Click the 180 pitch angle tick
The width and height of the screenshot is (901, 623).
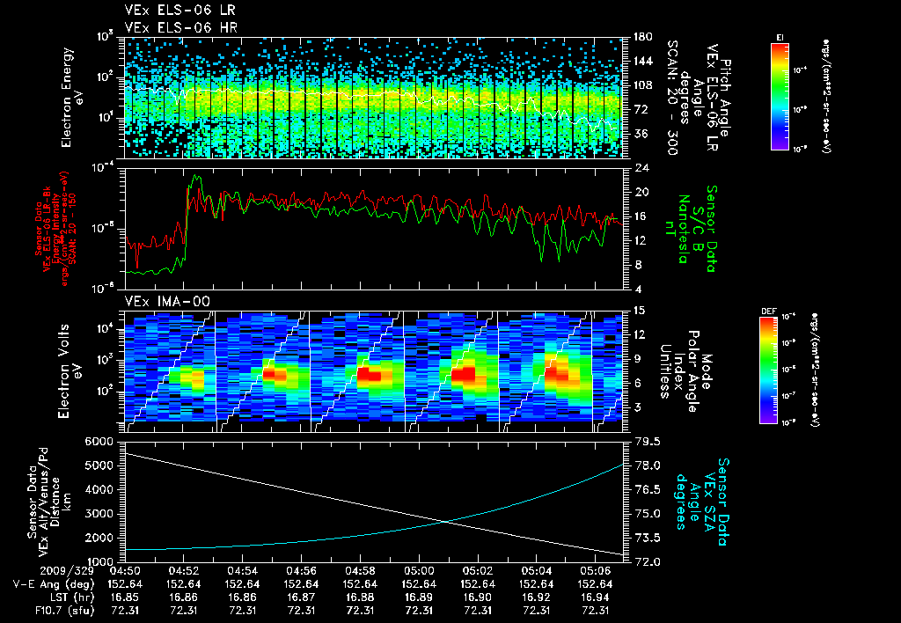(641, 37)
